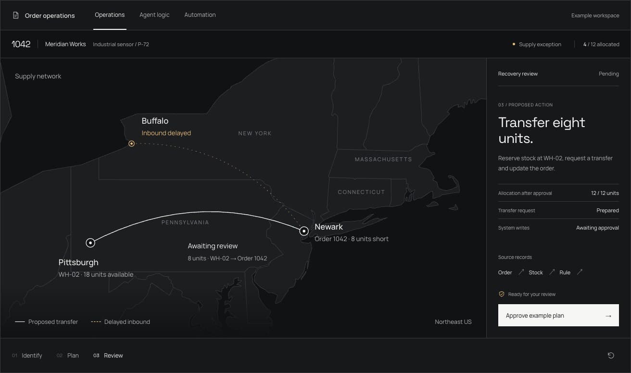Open the Agent logic tab

[x=154, y=15]
